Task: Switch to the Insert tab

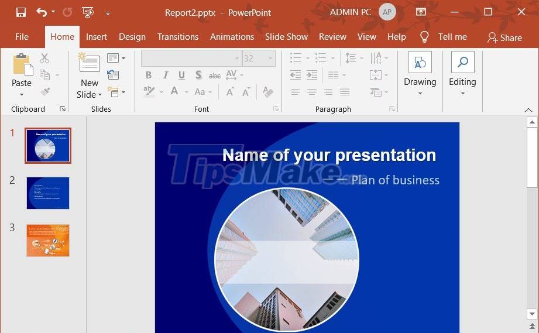Action: point(96,37)
